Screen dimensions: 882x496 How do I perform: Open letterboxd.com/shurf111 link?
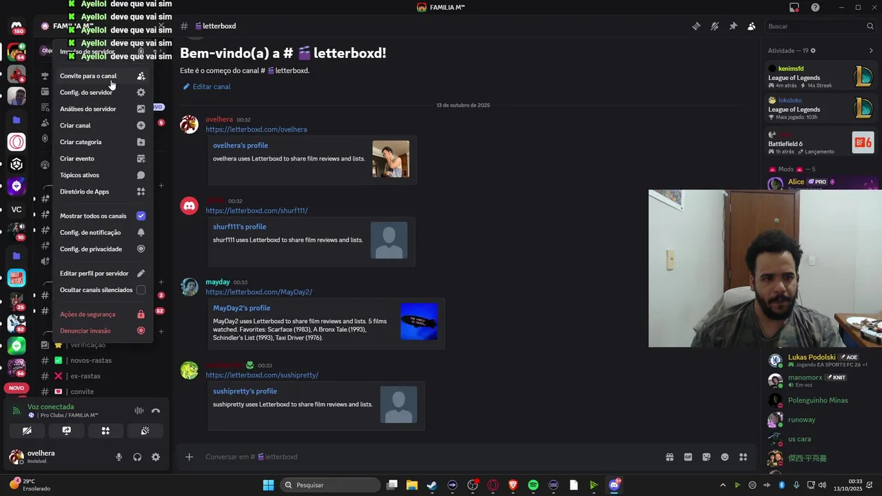point(256,211)
